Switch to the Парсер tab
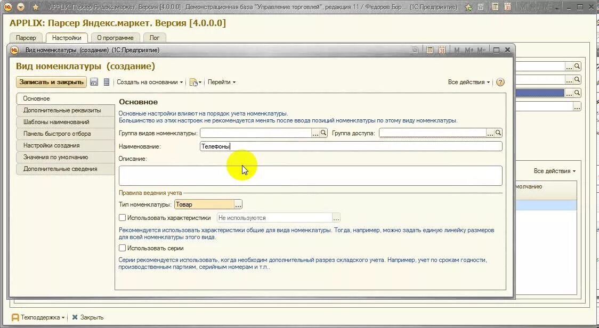599x328 pixels. click(x=26, y=38)
